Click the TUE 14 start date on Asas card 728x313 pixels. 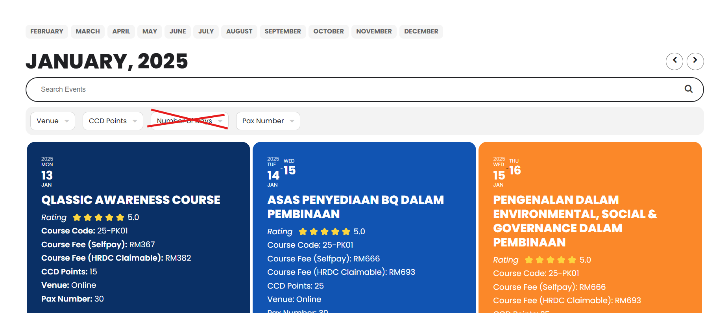pos(273,173)
